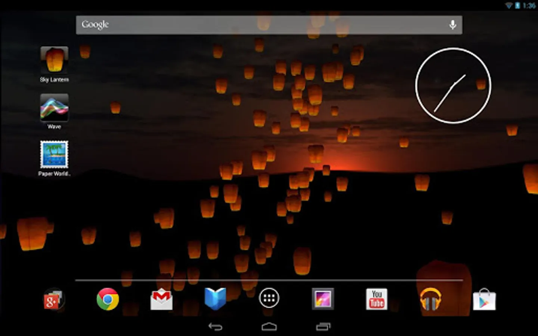Launch Google Play Music headphones icon
538x336 pixels.
pos(430,299)
